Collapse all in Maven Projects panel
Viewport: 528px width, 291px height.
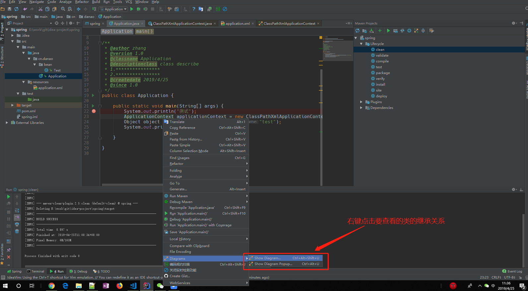point(423,31)
